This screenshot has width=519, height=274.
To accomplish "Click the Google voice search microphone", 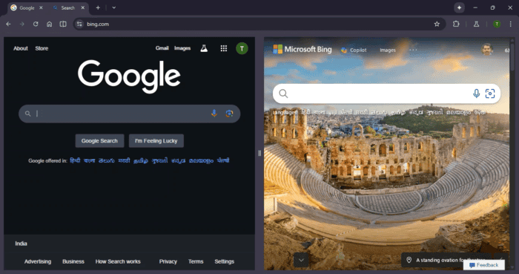I will pyautogui.click(x=214, y=114).
